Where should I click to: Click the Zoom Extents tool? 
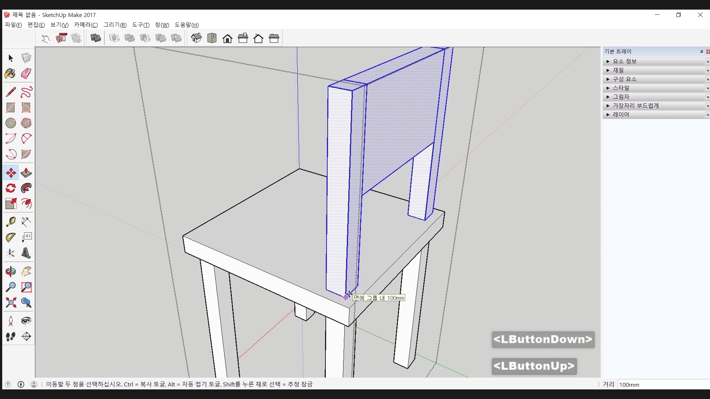[x=10, y=303]
